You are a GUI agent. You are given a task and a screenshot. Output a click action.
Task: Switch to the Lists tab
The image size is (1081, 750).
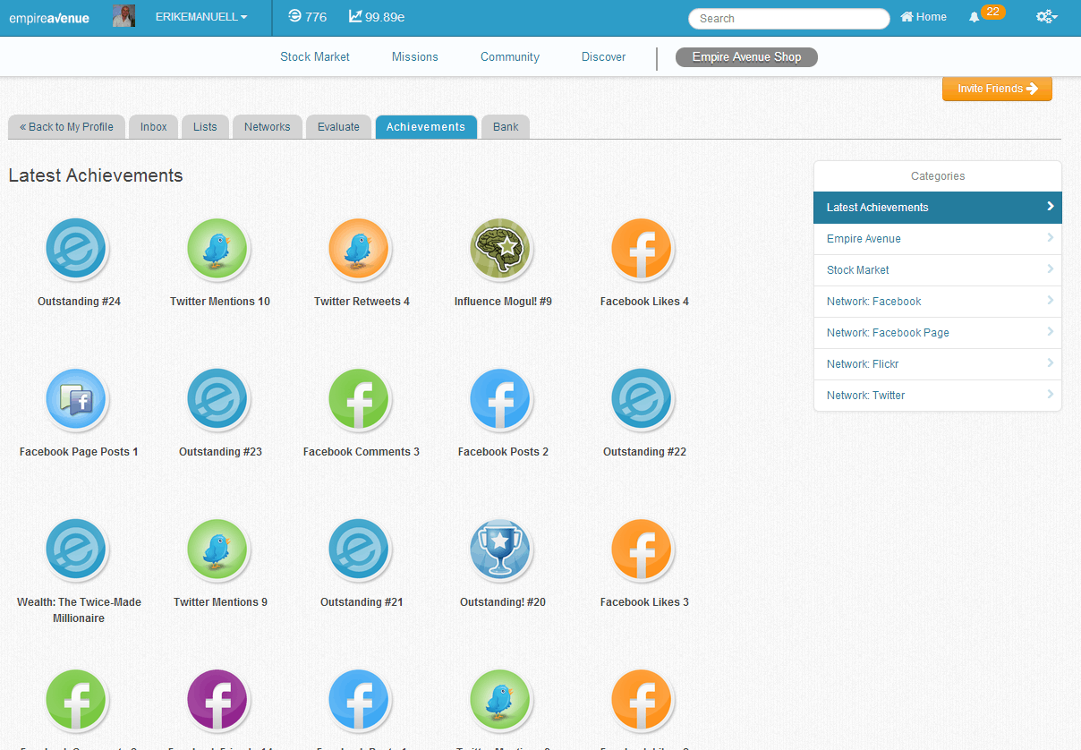(x=205, y=127)
